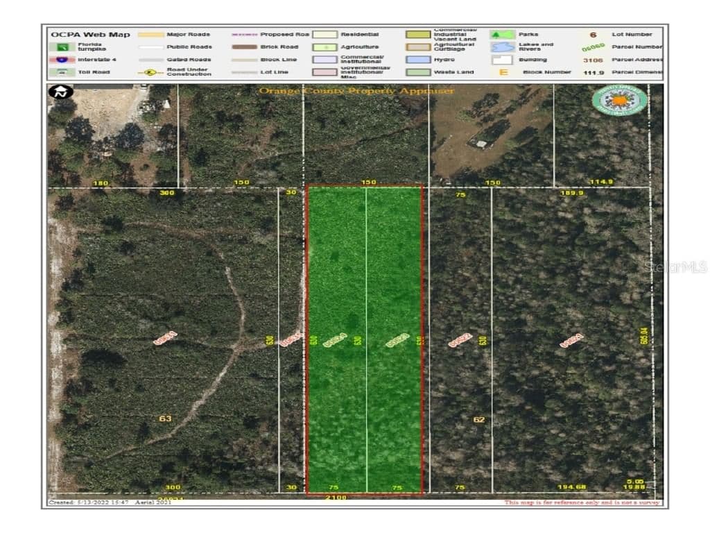Click the Residential color swatch
This screenshot has width=710, height=533.
(x=324, y=35)
